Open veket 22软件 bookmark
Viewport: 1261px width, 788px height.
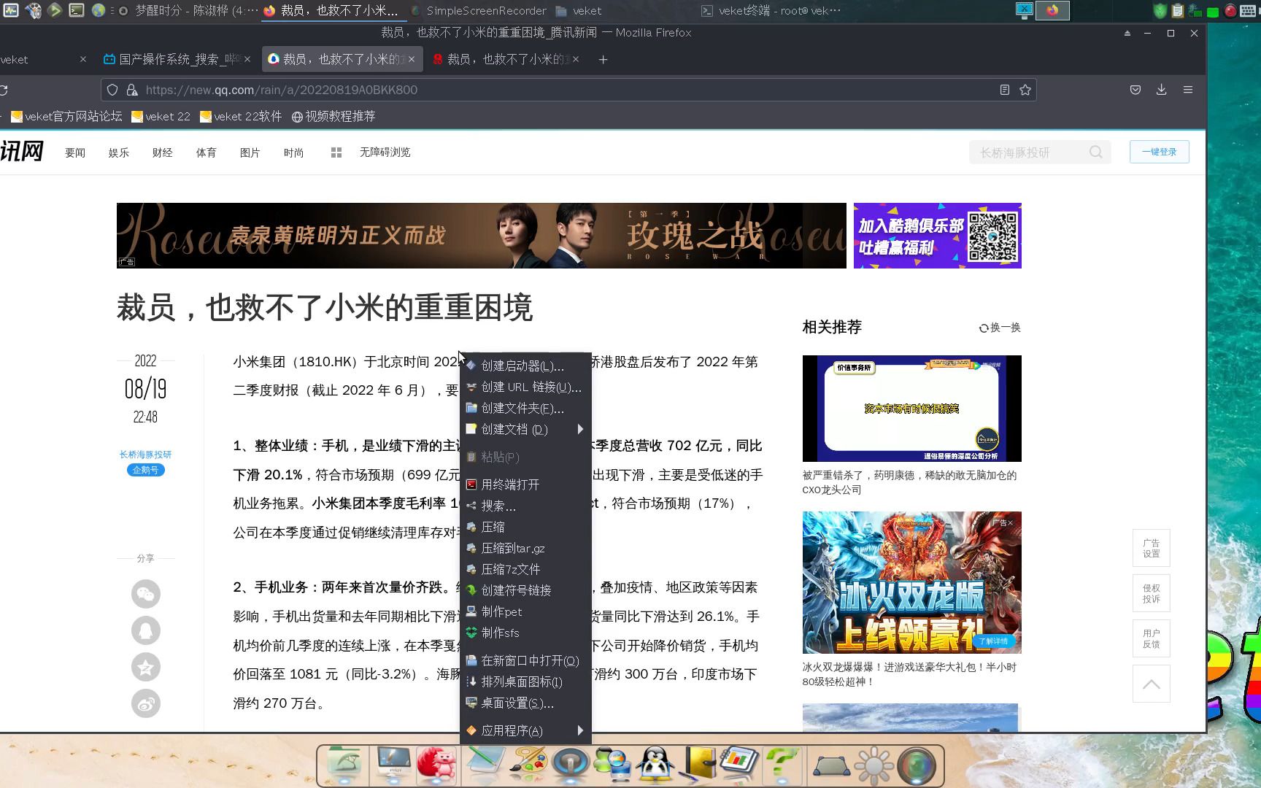[241, 117]
